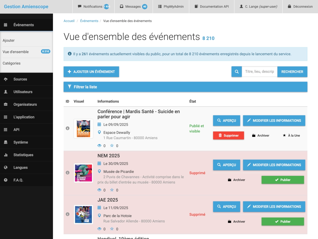Archive the JAE 2025 event
This screenshot has width=318, height=239.
236,221
